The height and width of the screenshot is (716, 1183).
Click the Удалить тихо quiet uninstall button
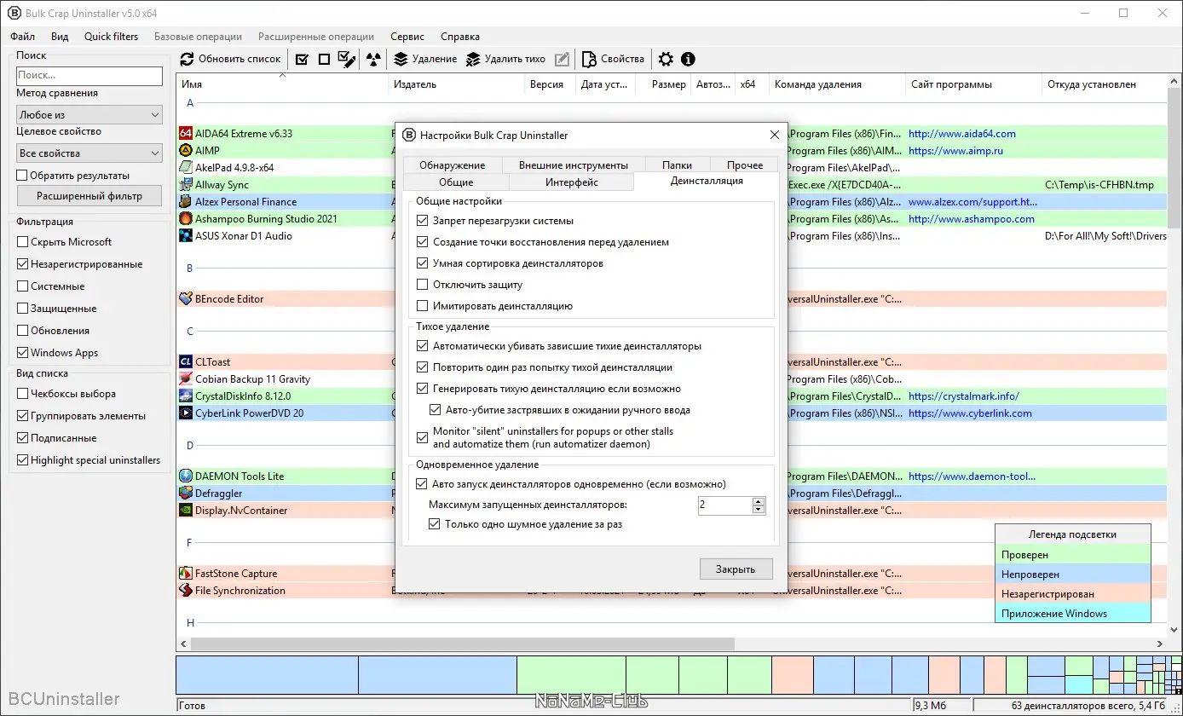(505, 59)
